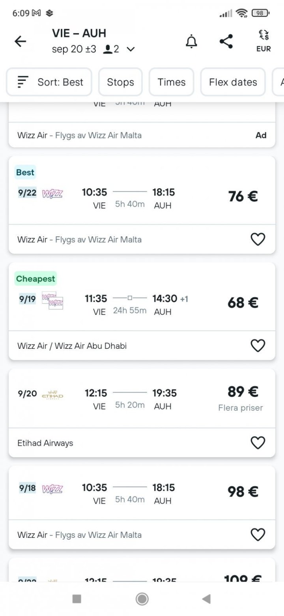Tap the share icon

226,41
